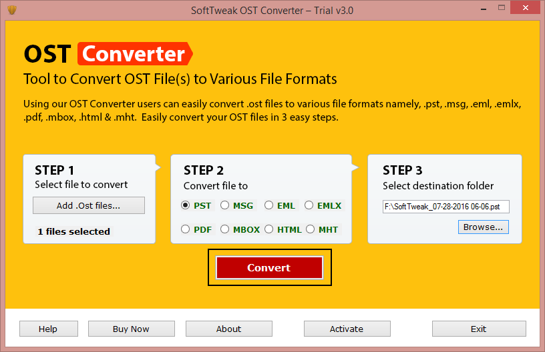Viewport: 545px width, 352px height.
Task: Close the OST Converter window
Action: [x=525, y=7]
